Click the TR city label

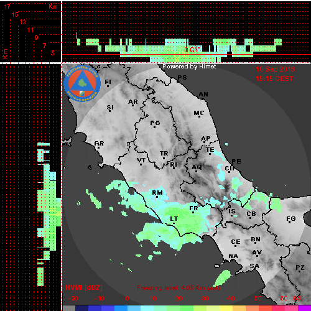click(x=164, y=154)
